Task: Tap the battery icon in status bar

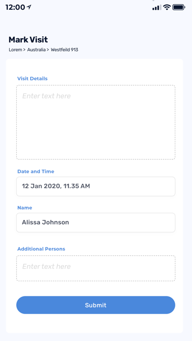Action: pos(179,7)
